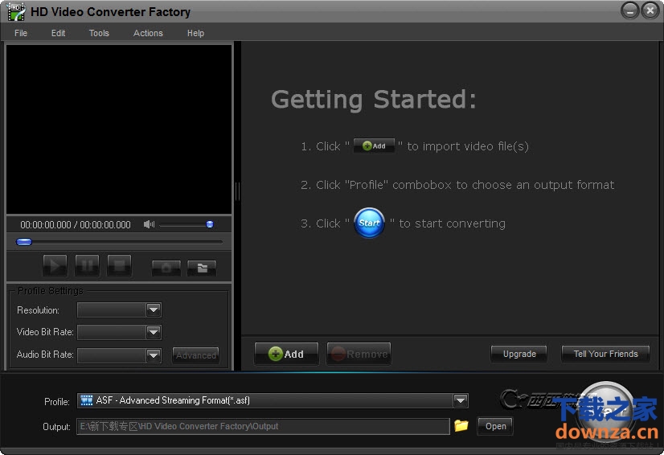Screen dimensions: 664x455
Task: Click the Output path field
Action: [x=263, y=426]
